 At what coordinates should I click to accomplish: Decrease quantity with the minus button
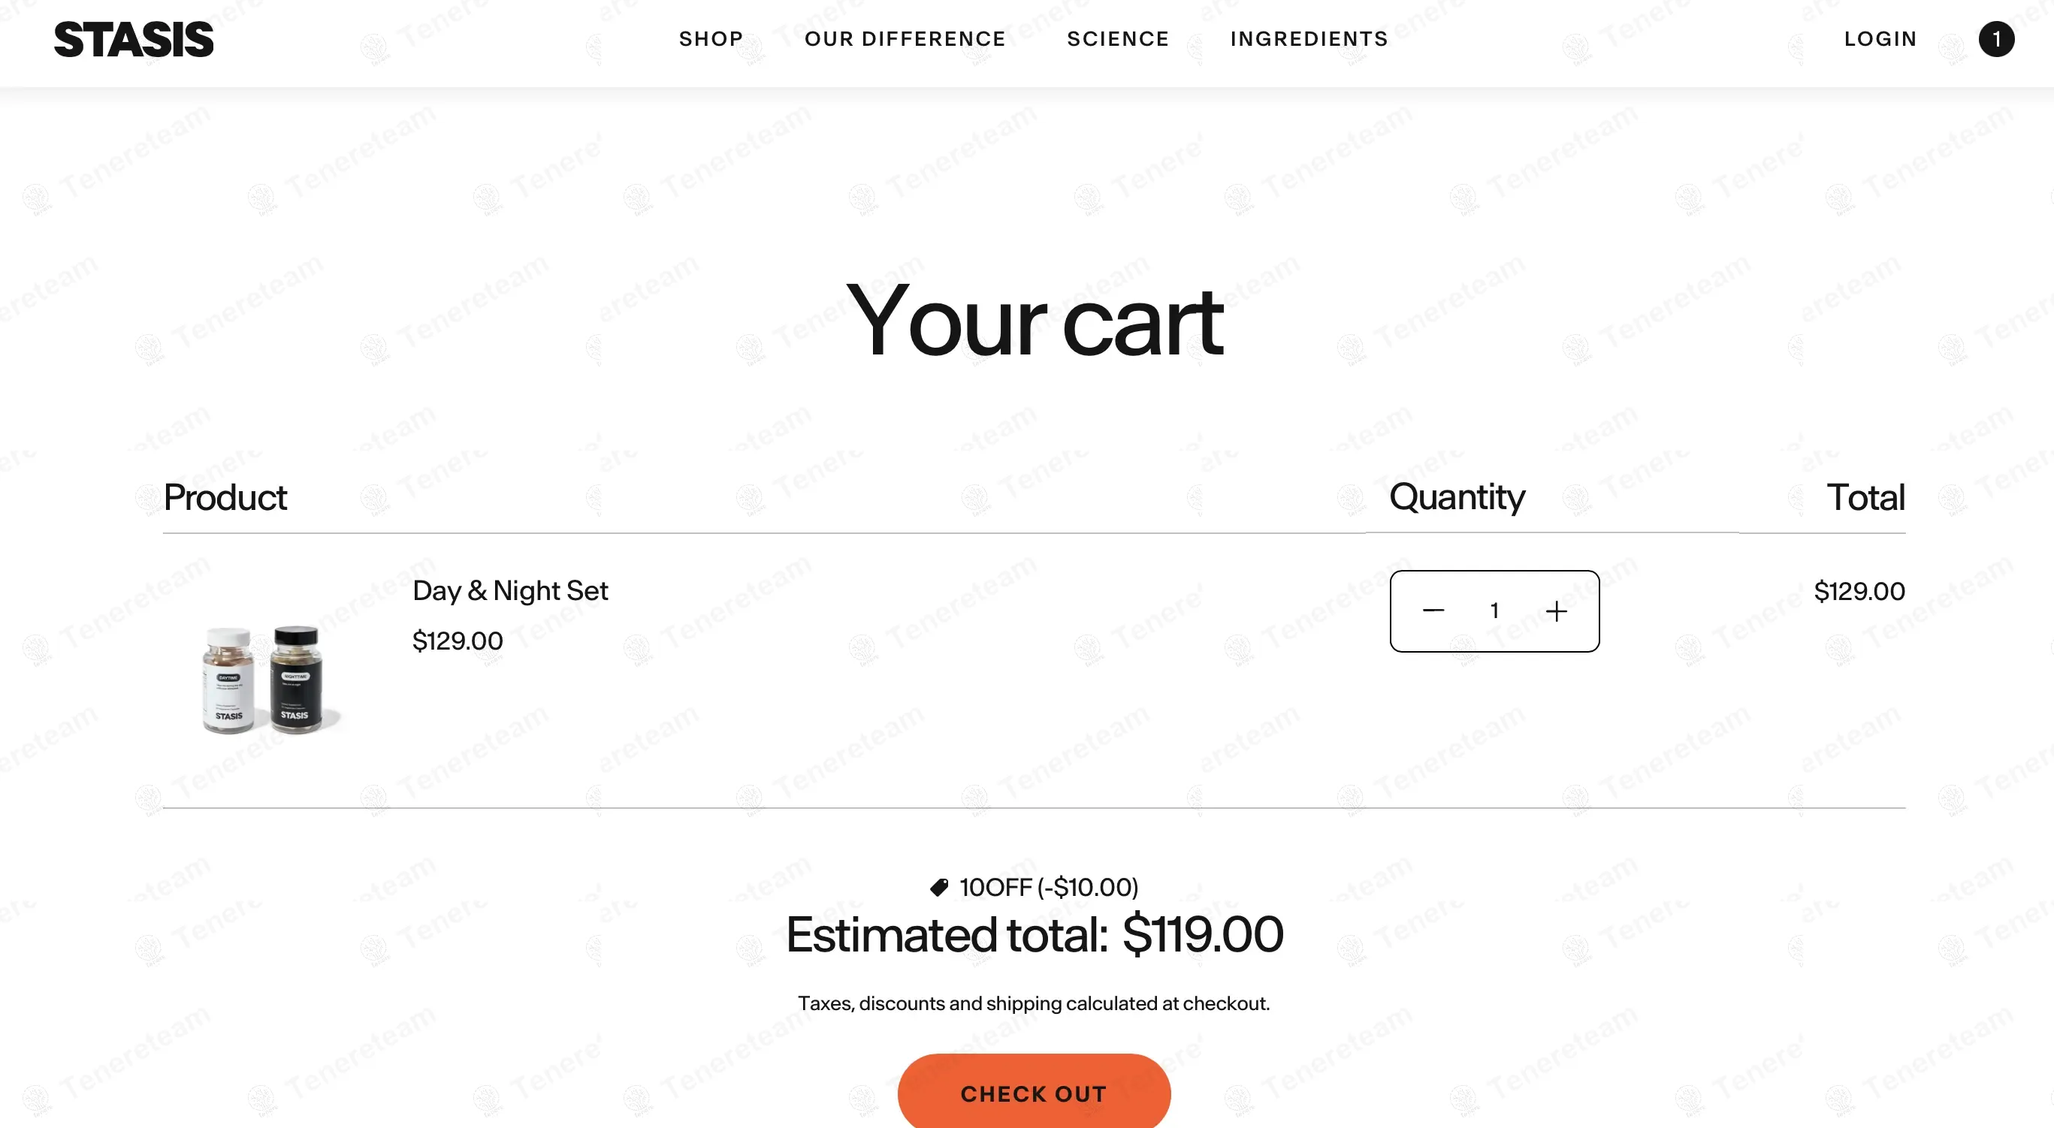pyautogui.click(x=1433, y=611)
